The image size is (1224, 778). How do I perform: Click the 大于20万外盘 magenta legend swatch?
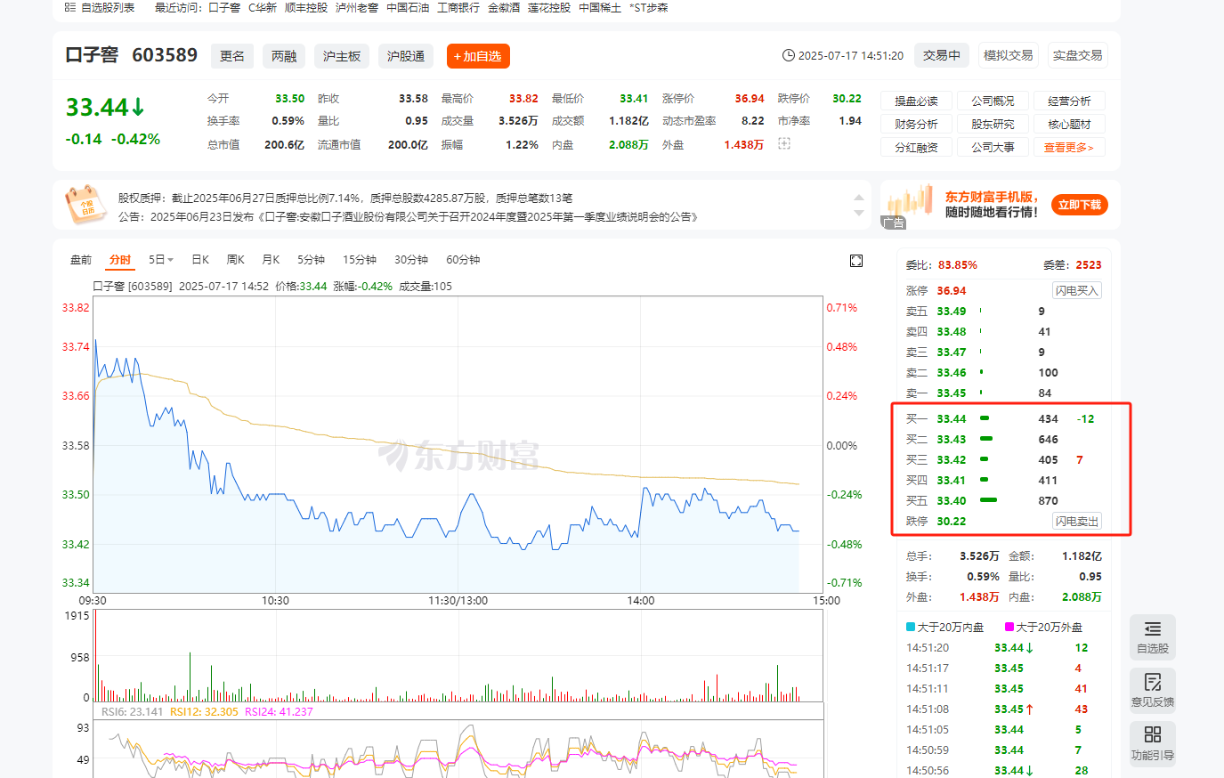1009,627
